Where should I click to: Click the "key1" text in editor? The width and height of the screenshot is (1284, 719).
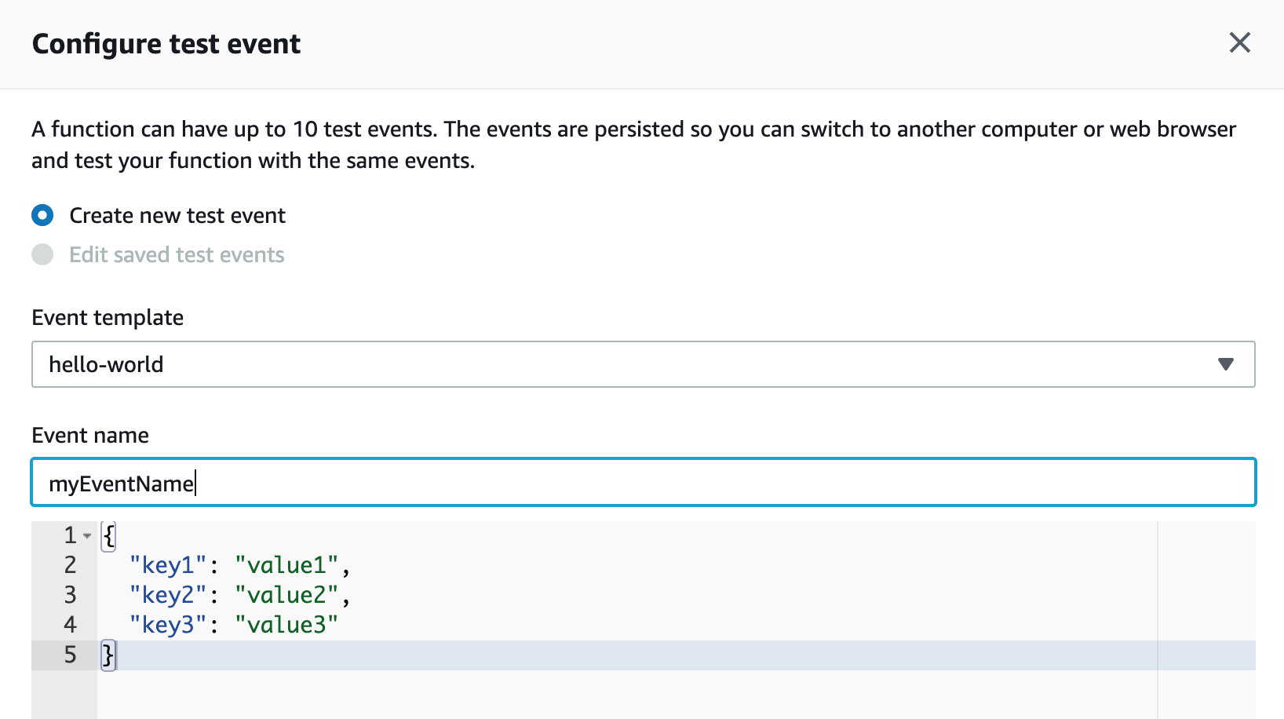pyautogui.click(x=168, y=565)
